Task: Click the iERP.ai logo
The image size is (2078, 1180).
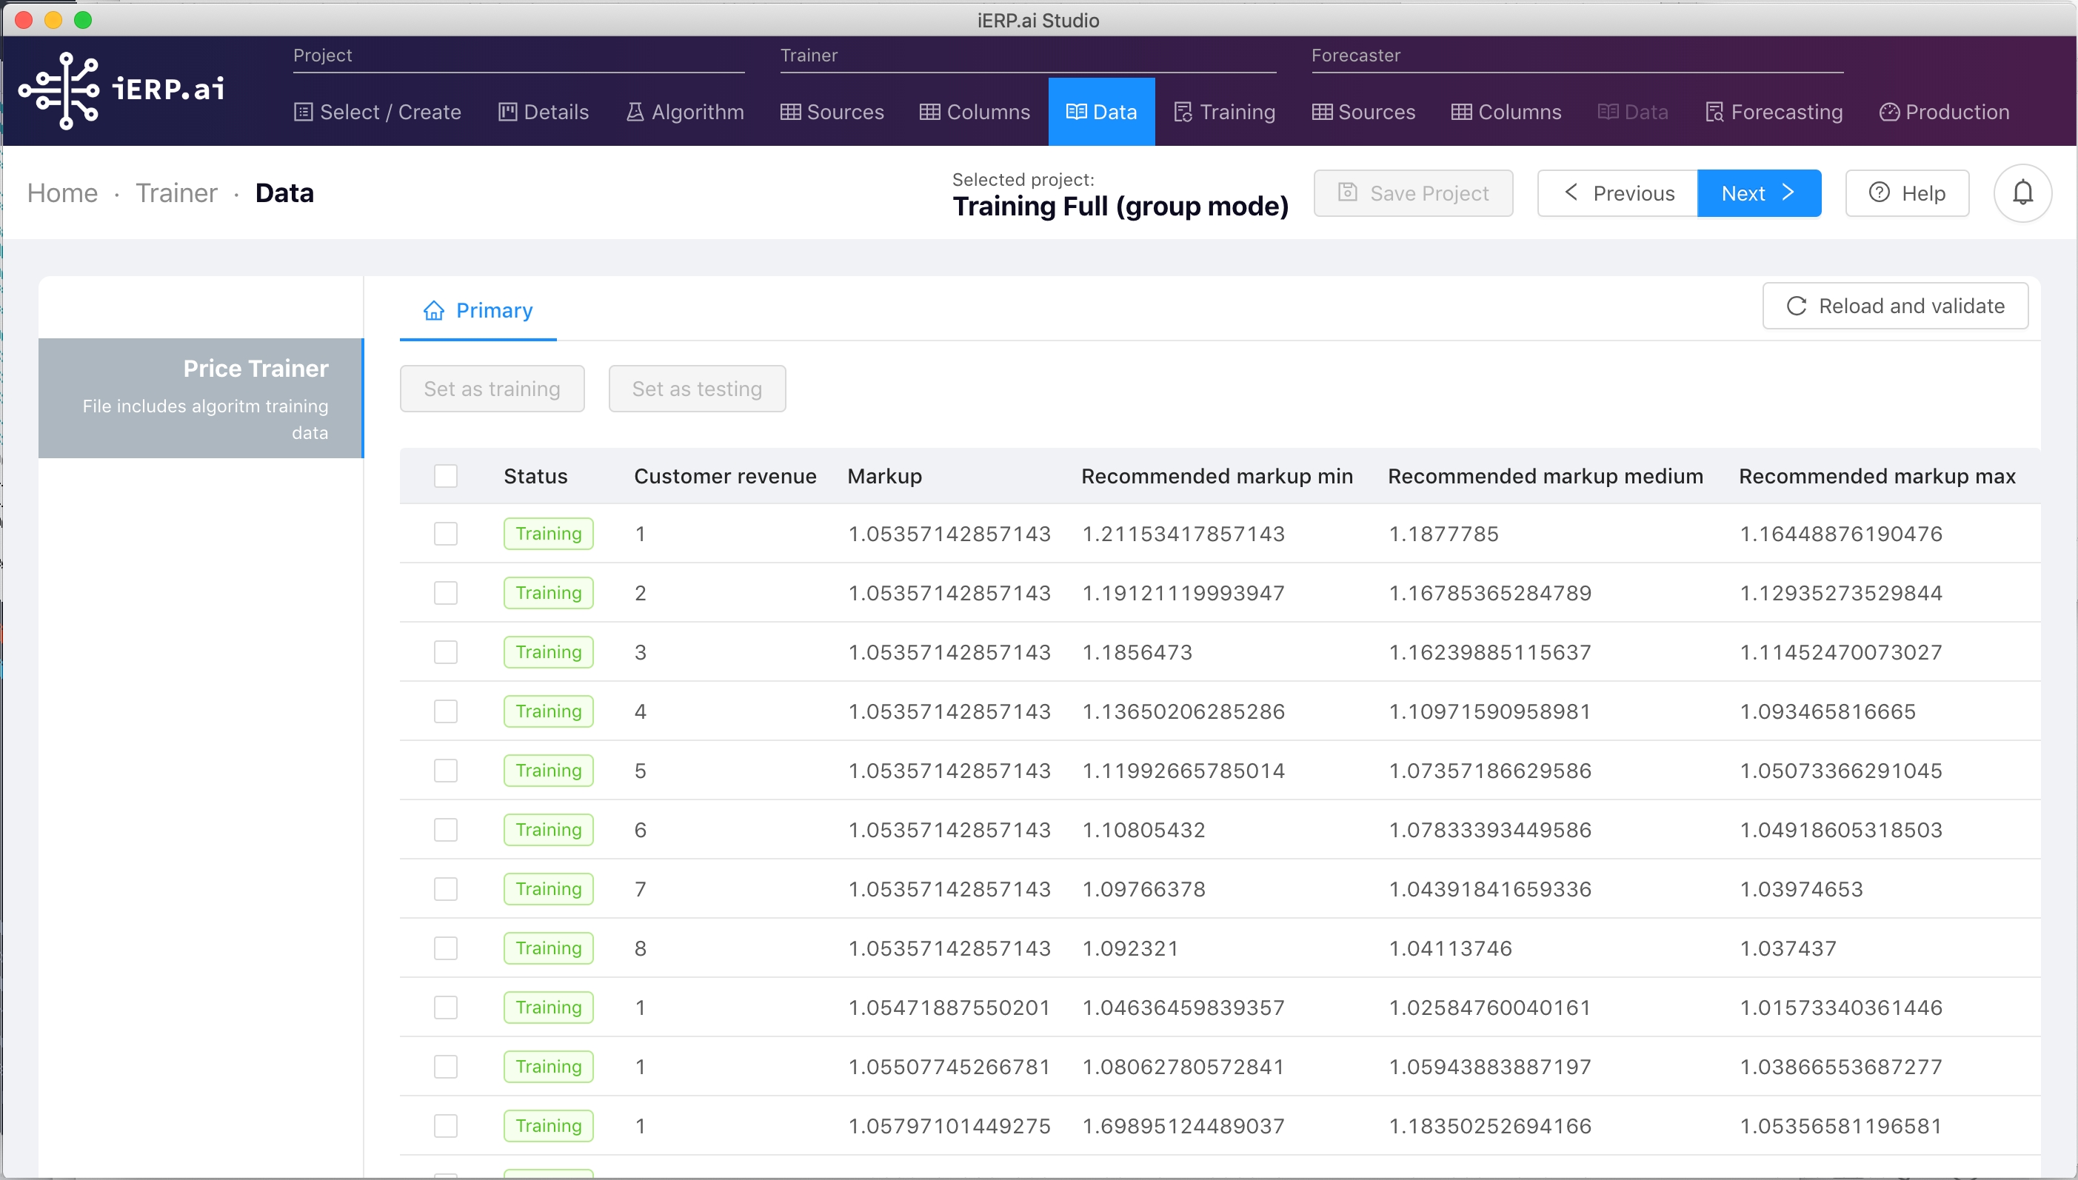Action: (x=121, y=90)
